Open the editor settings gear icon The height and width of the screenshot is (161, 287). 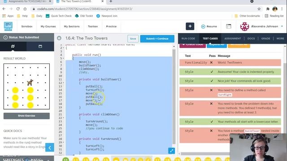point(59,38)
